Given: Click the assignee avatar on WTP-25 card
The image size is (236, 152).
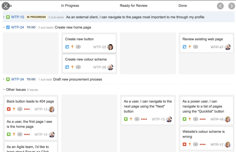Looking at the screenshot, I should point(110,47).
